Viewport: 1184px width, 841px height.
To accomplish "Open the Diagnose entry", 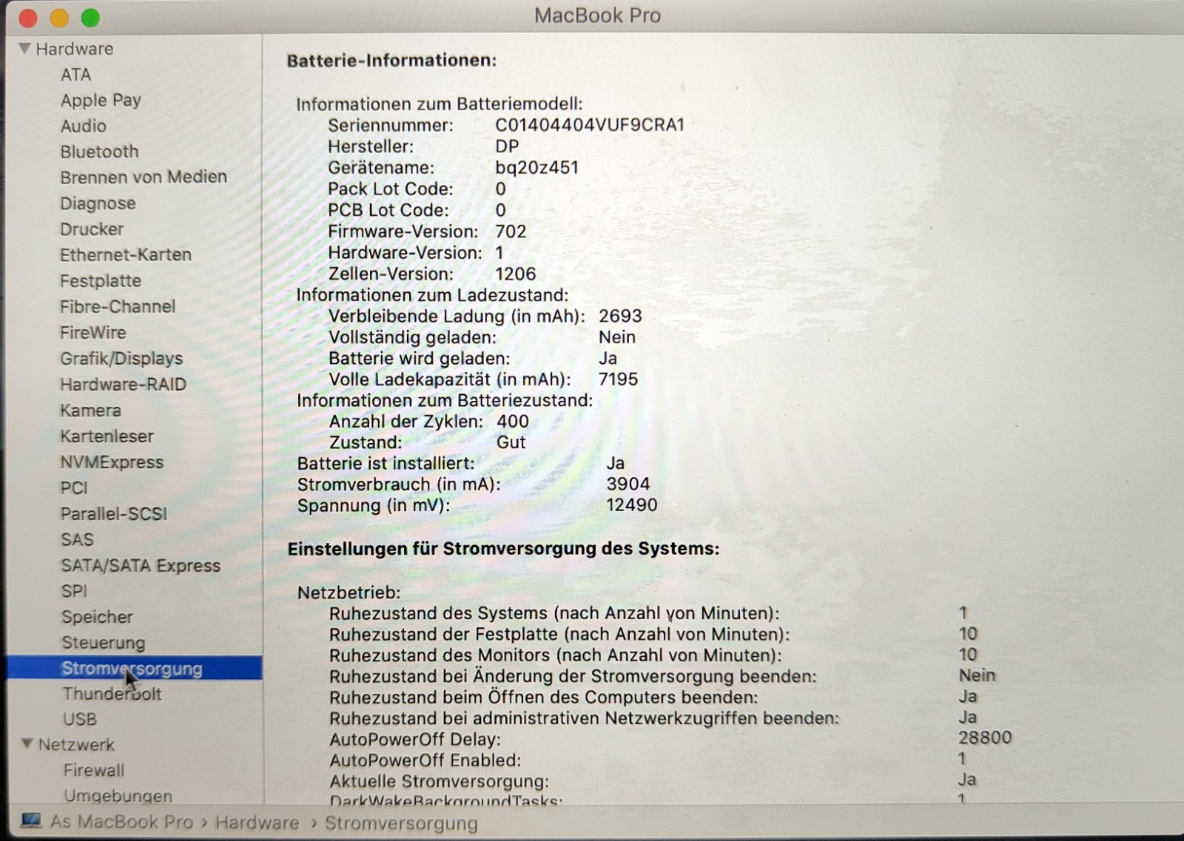I will point(98,203).
